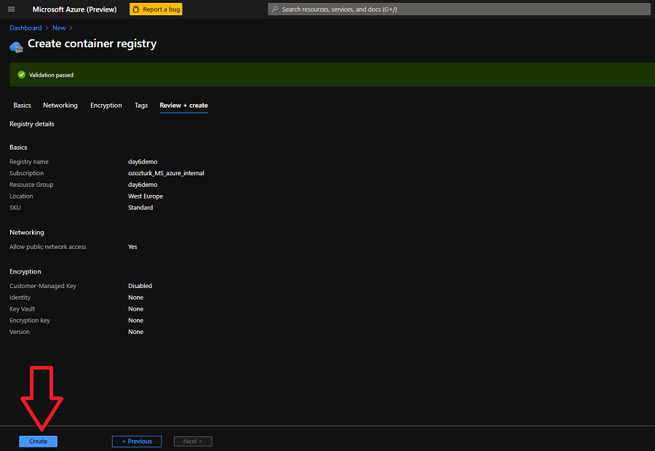Click the green validation passed checkmark

pos(21,75)
